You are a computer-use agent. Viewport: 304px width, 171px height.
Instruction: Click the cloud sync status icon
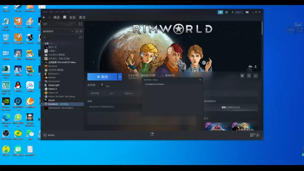[x=250, y=66]
